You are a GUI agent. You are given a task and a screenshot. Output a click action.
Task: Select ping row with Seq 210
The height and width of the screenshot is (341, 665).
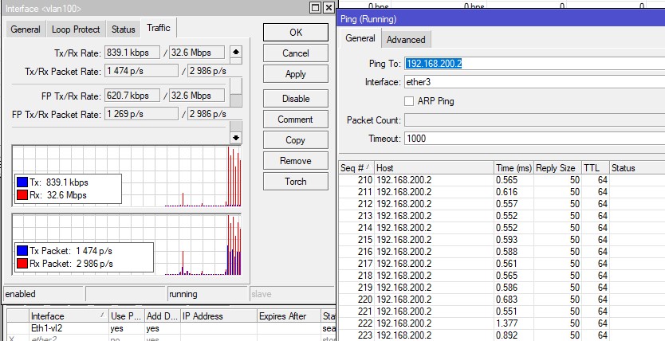point(502,180)
